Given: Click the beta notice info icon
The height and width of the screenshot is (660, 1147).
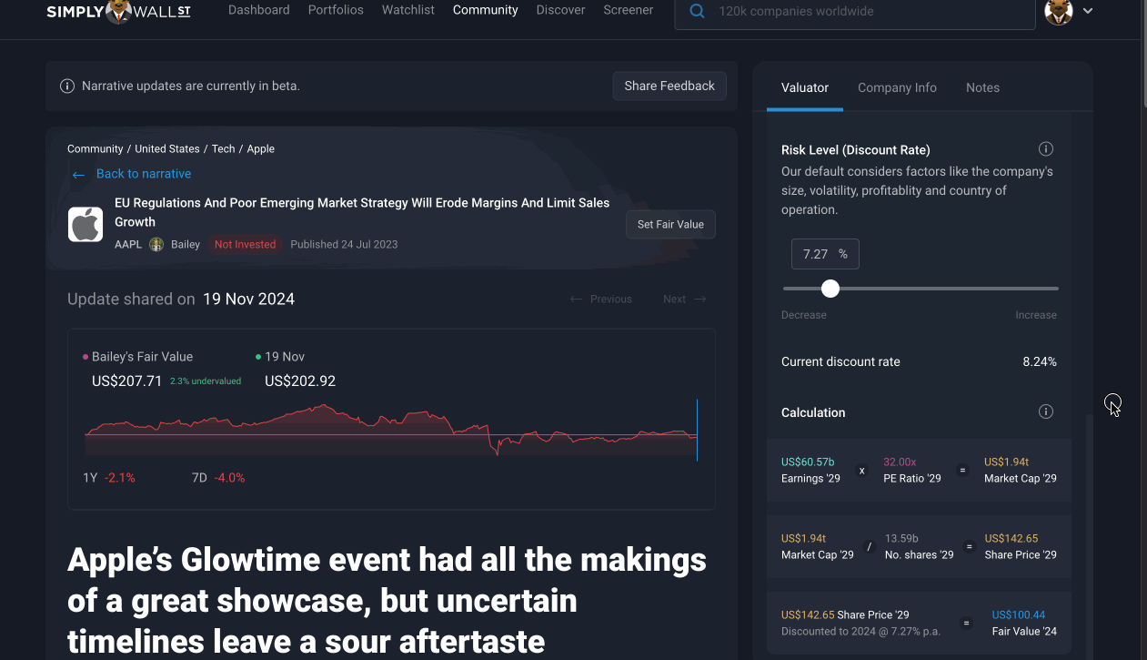Looking at the screenshot, I should pos(67,86).
